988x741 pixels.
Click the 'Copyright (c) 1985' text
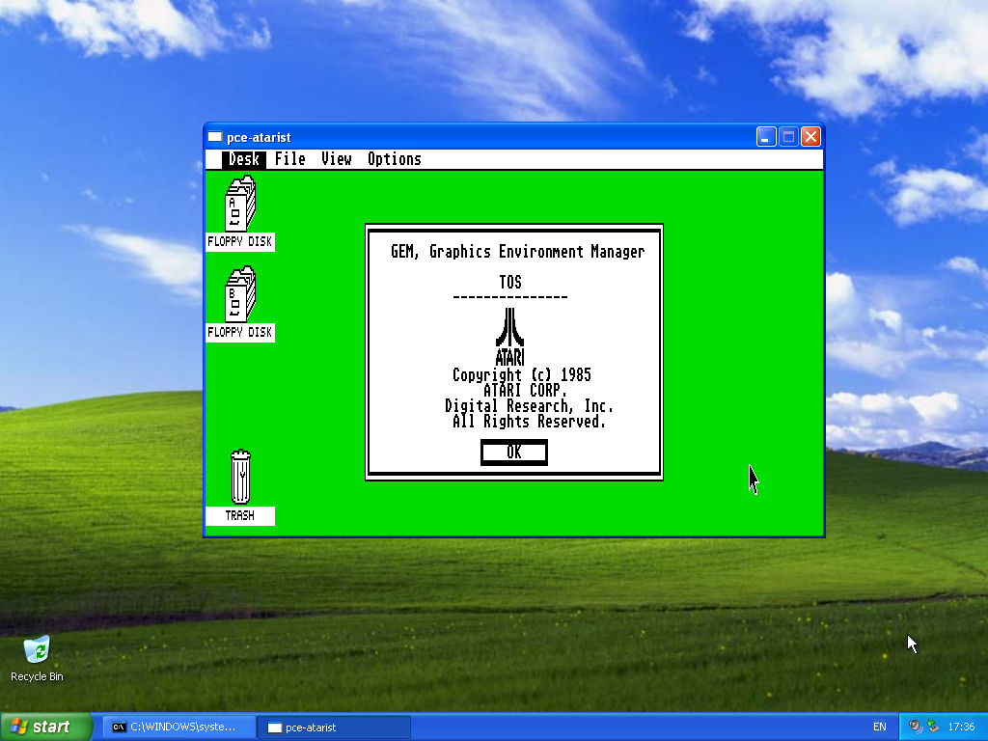tap(522, 375)
